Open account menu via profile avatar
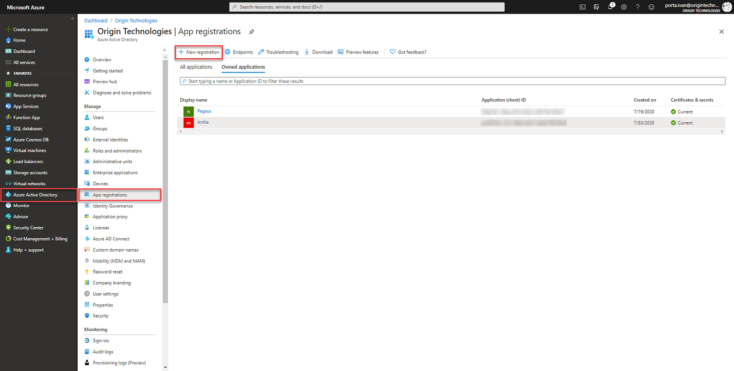 click(727, 7)
